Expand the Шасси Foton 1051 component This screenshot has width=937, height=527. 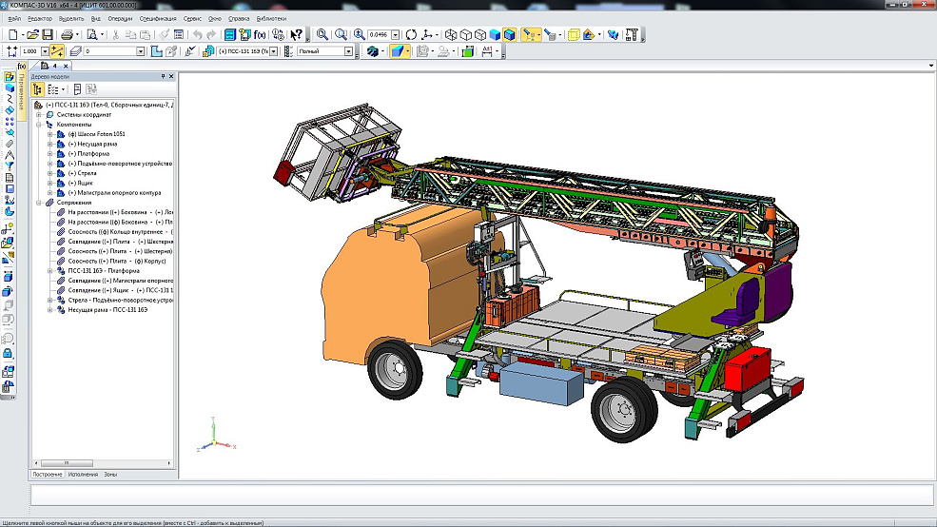[50, 134]
